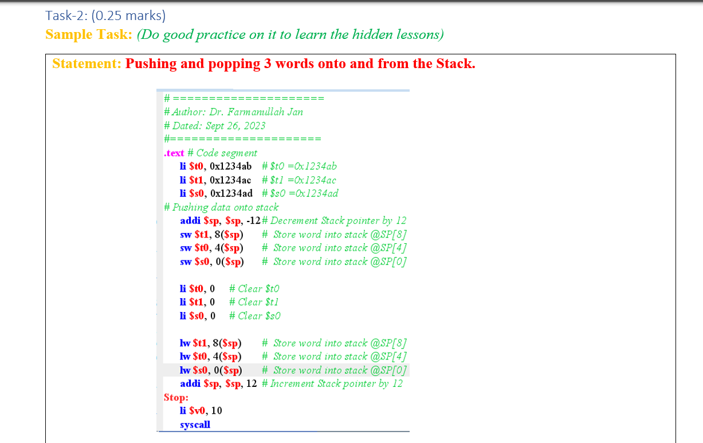Select the .text code segment directive
703x443 pixels.
(x=173, y=153)
